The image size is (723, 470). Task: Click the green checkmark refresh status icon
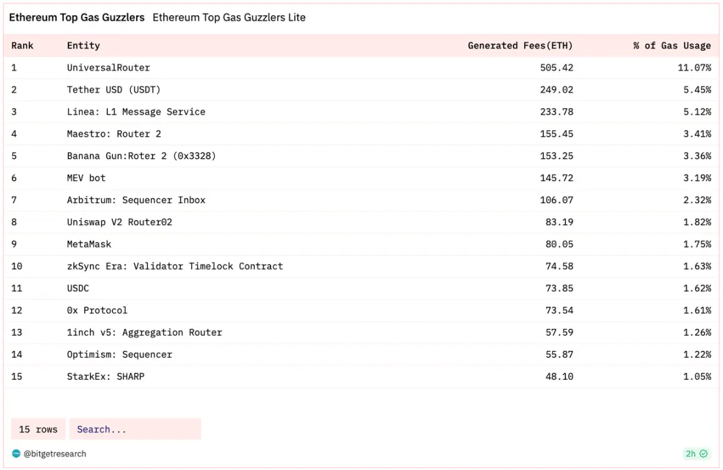pos(704,454)
